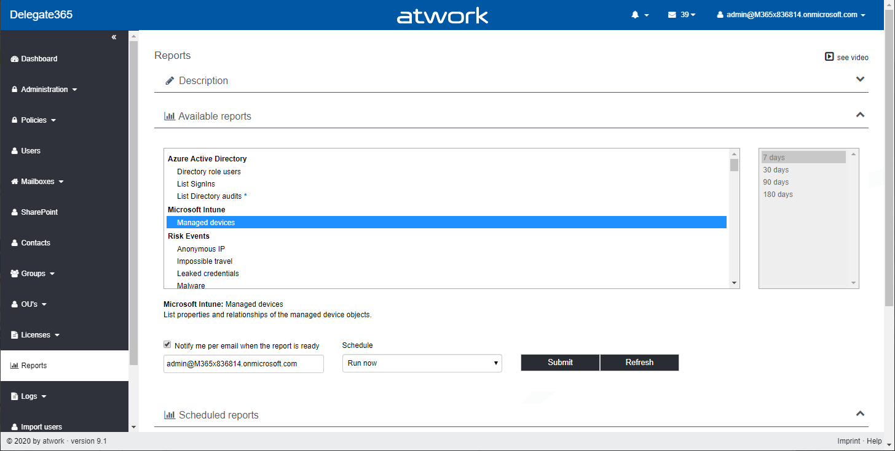Open the mail envelope messages icon
Image resolution: width=895 pixels, height=451 pixels.
[672, 15]
